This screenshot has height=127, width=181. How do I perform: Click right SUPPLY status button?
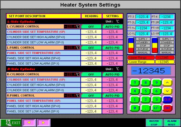pyautogui.click(x=167, y=39)
